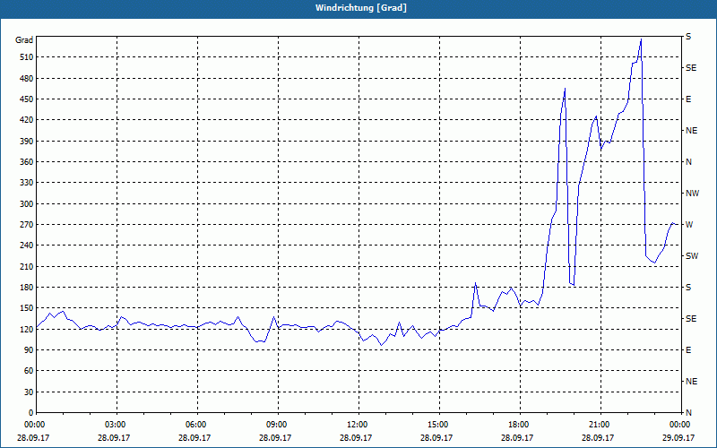Select the 06:00 time axis label
Screen dimensions: 717x448
(x=194, y=425)
